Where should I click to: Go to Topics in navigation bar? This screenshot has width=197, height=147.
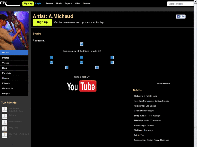(68, 4)
